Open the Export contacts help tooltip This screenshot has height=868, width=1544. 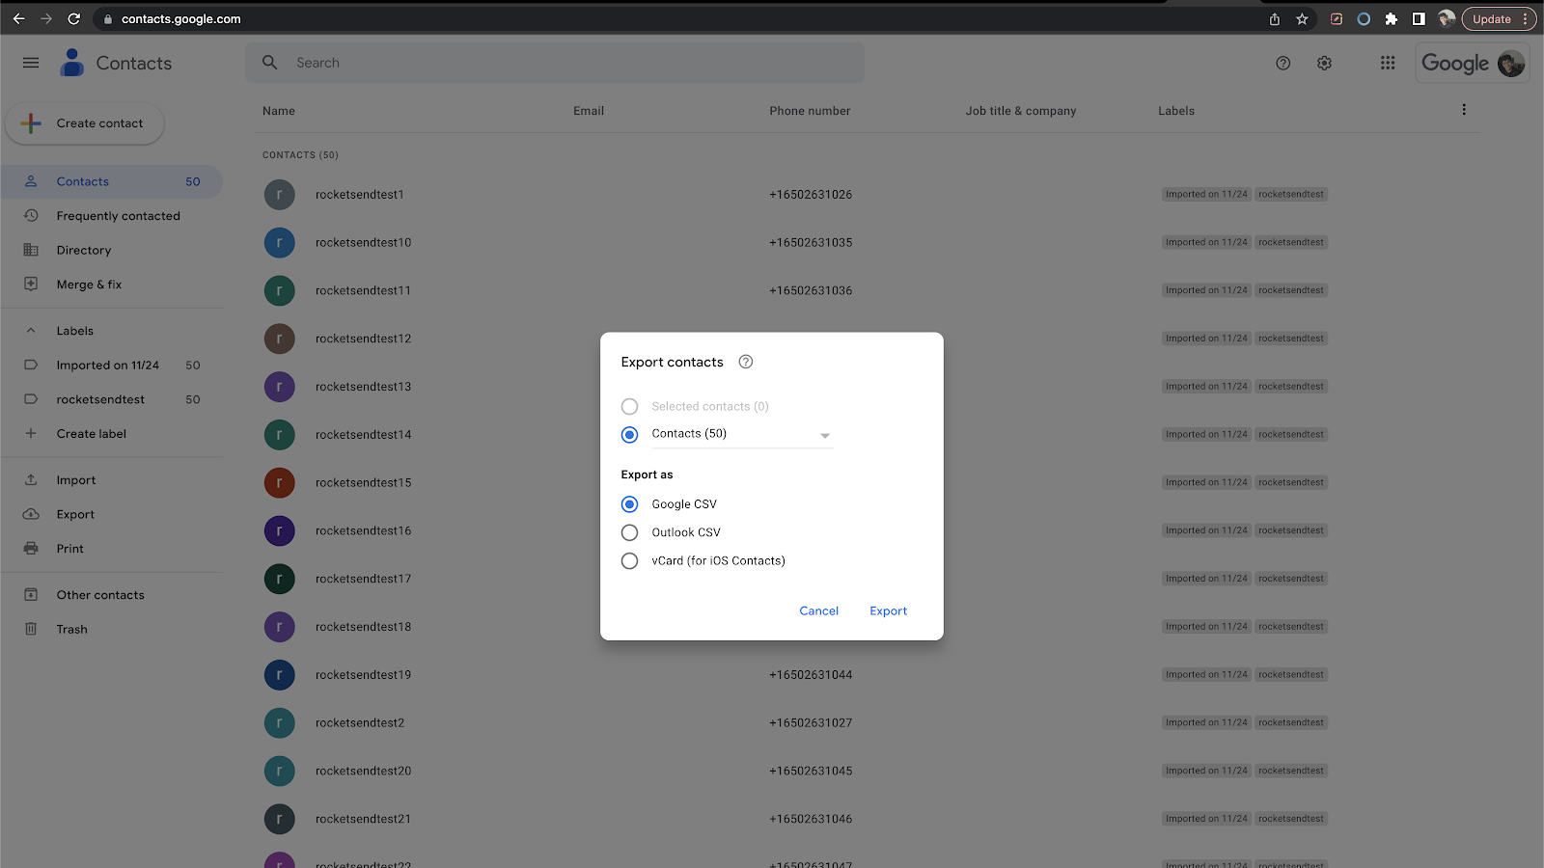(x=745, y=362)
